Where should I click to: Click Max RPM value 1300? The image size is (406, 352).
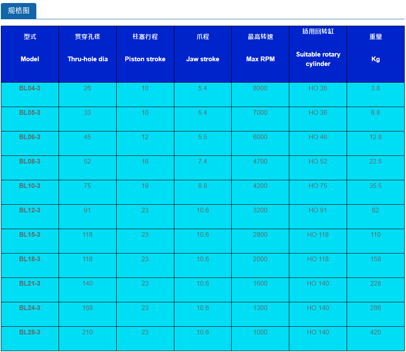pyautogui.click(x=260, y=307)
